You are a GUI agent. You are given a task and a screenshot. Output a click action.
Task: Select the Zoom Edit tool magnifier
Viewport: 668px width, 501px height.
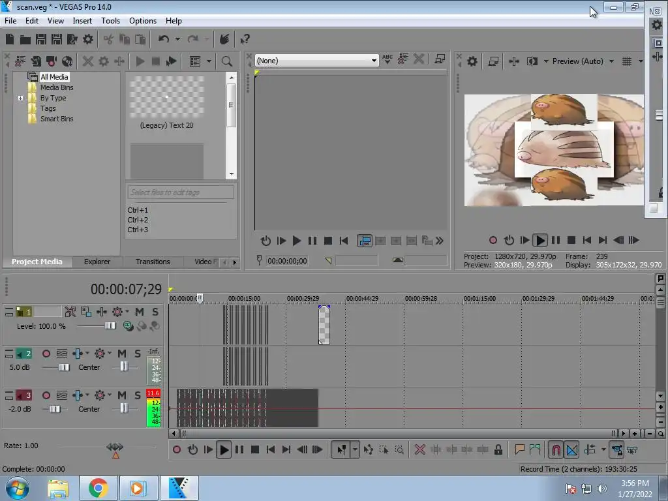[399, 449]
